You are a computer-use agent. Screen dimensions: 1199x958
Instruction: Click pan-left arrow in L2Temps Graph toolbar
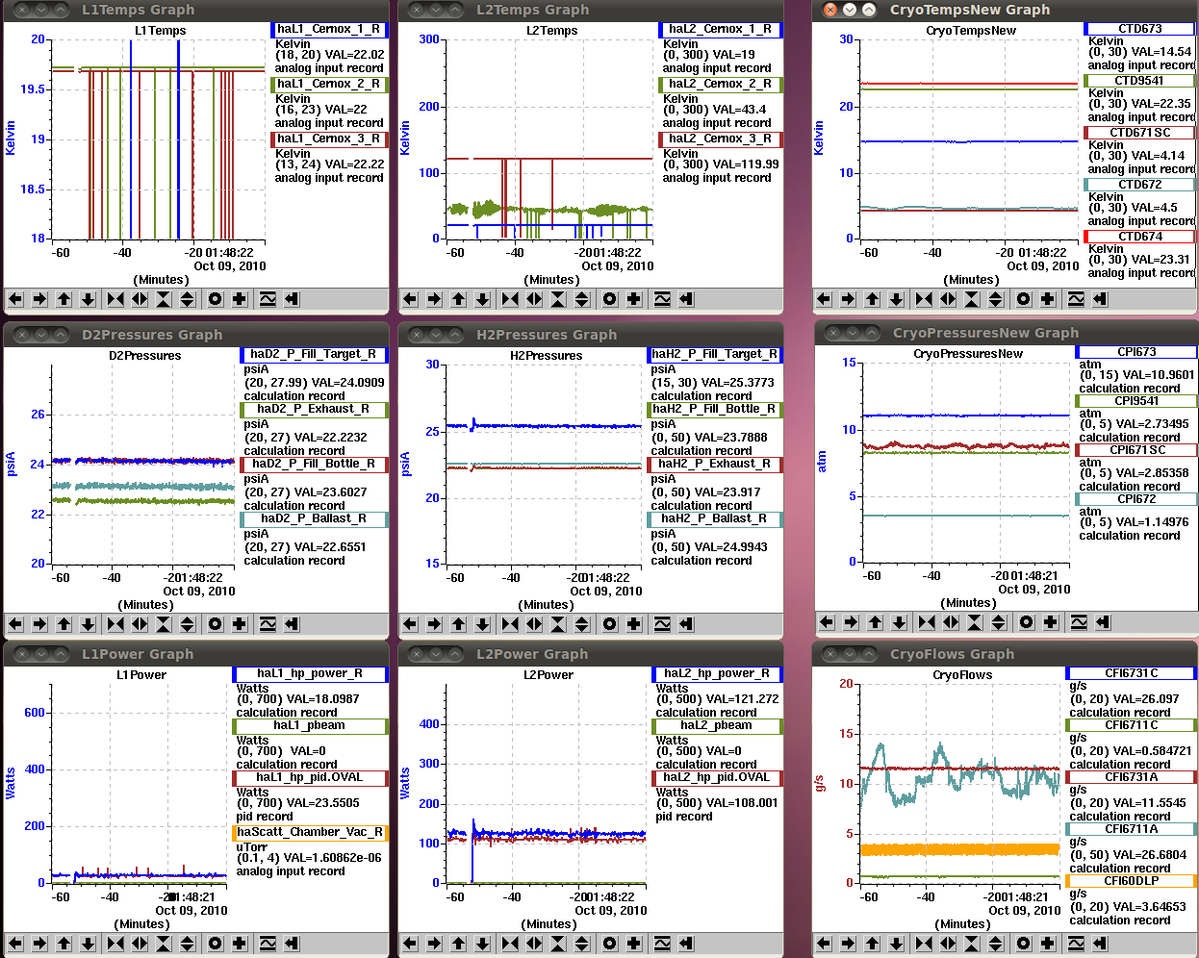[411, 299]
